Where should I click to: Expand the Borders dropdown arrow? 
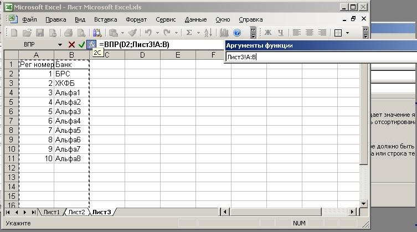tap(347, 33)
